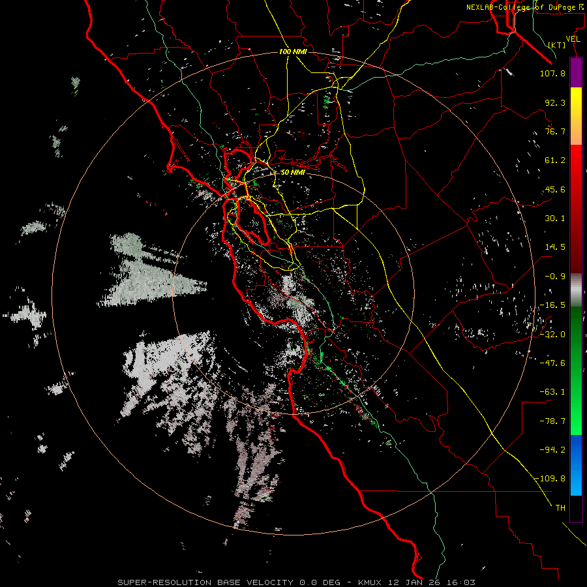Click the 107.8 velocity scale value
587x587 pixels.
click(552, 73)
